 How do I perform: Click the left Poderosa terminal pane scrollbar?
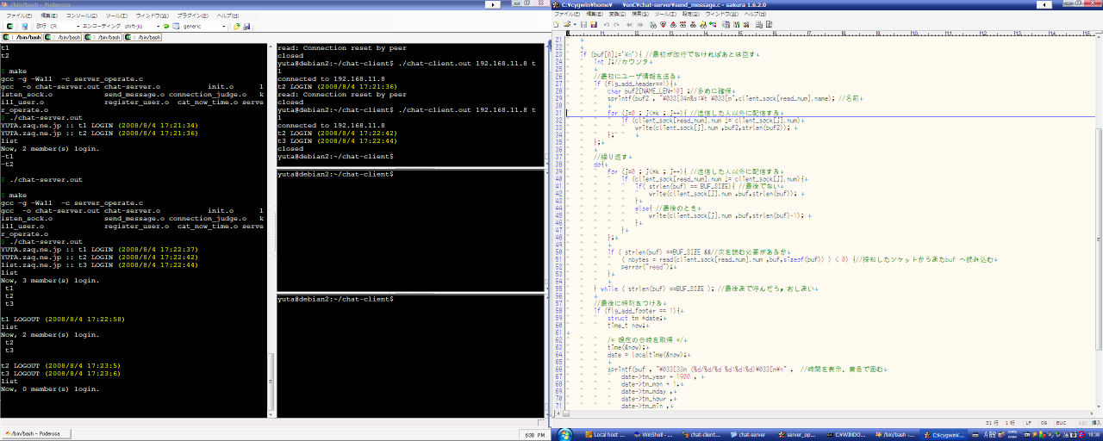tap(272, 230)
